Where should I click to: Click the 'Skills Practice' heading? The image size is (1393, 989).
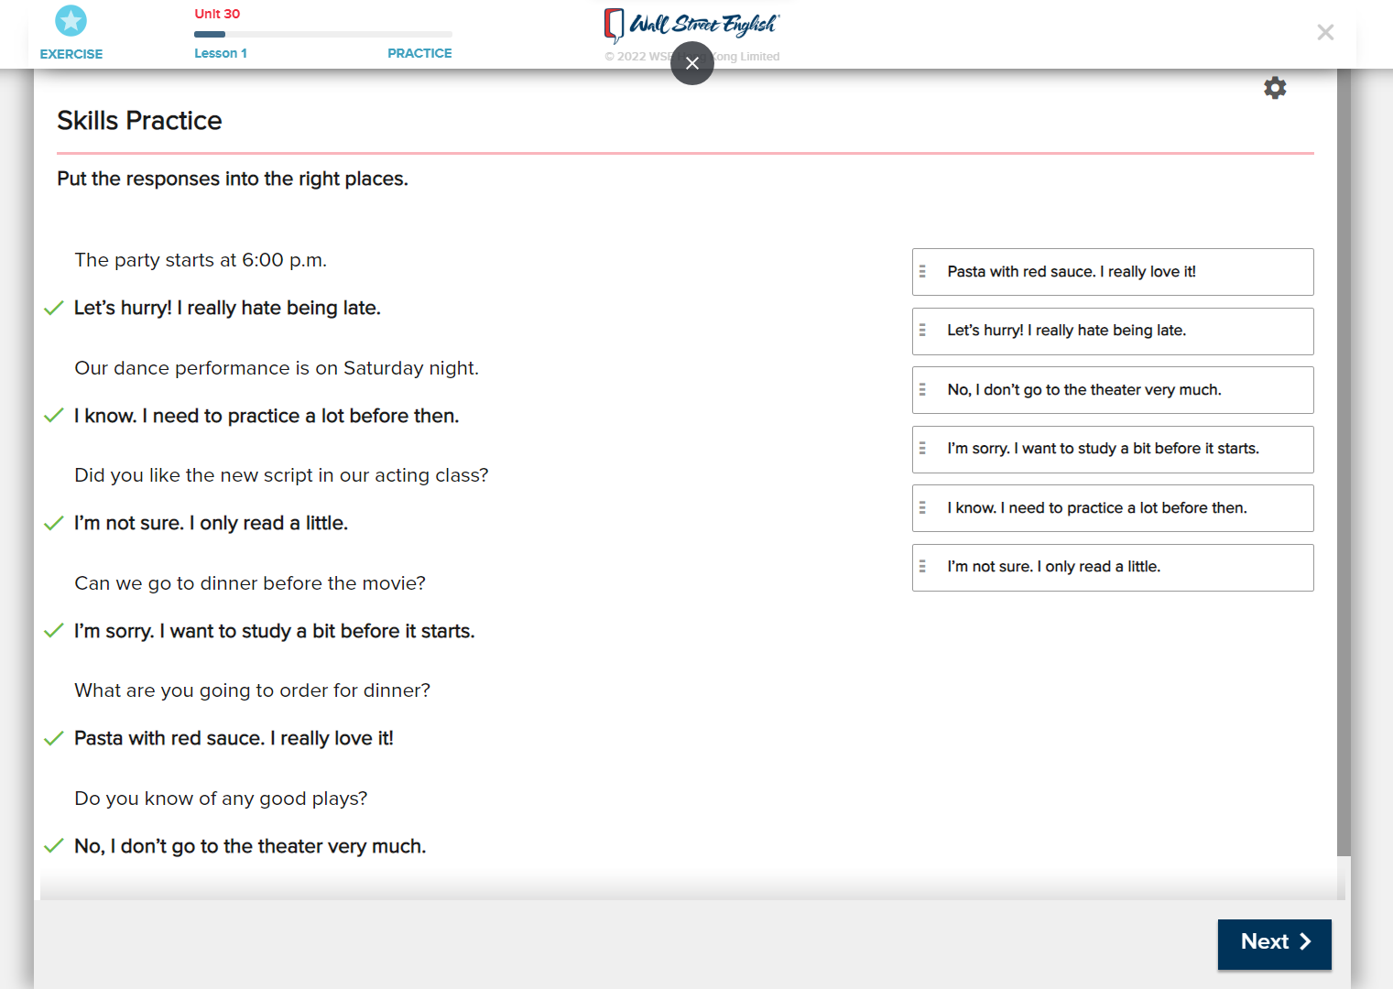pos(139,121)
